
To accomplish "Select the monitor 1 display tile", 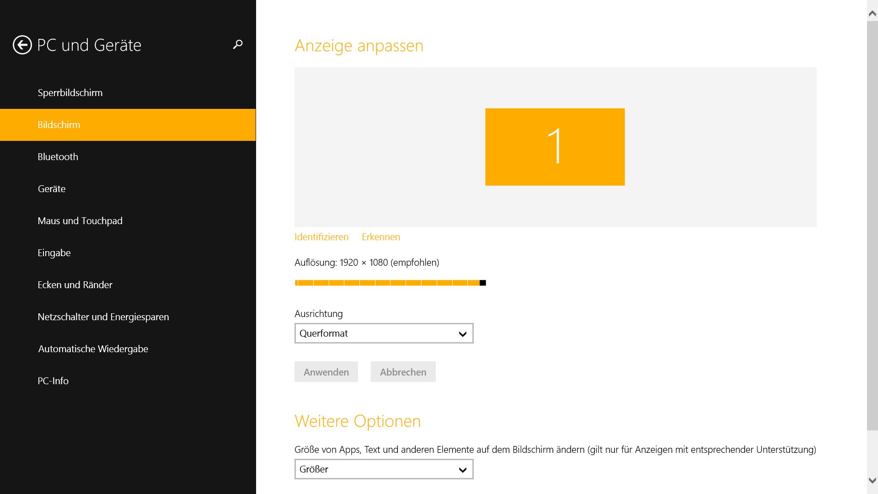I will coord(555,147).
